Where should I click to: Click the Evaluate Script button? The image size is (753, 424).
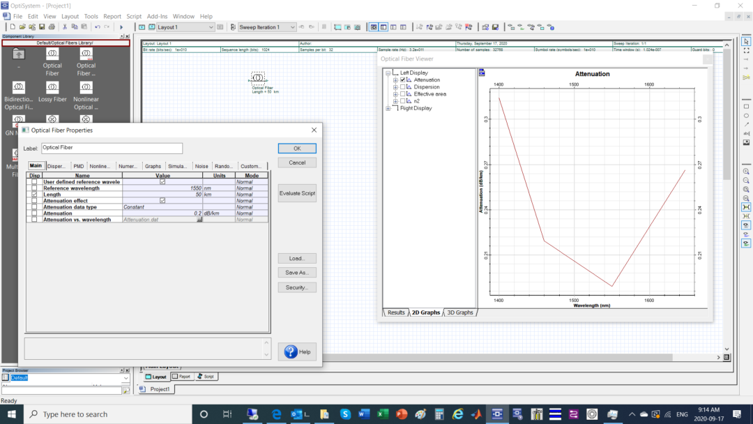click(x=297, y=193)
